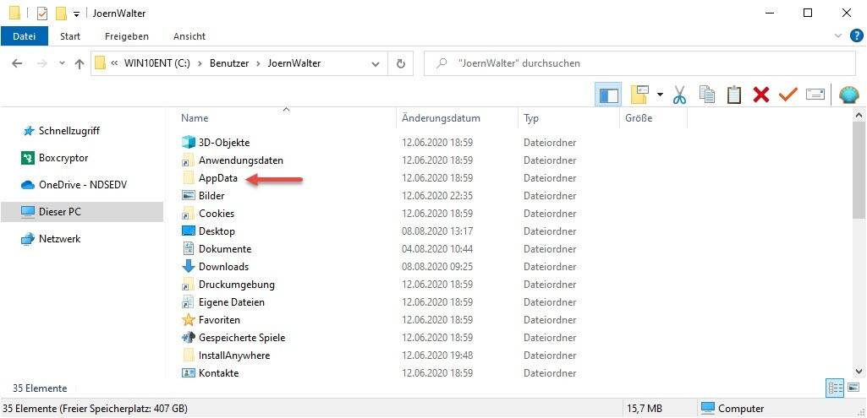Switch to large thumbnails view in status bar
The height and width of the screenshot is (418, 867).
coord(852,388)
